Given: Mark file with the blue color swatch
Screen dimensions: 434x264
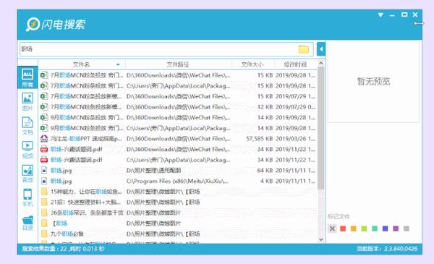Looking at the screenshot, I should [x=385, y=229].
